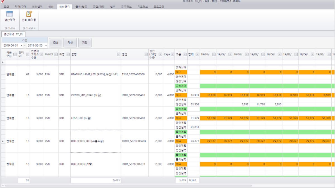The image size is (335, 188).
Task: Click the 53,508 total cell
Action: point(193,104)
